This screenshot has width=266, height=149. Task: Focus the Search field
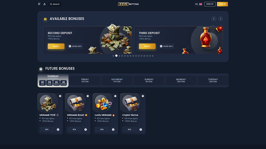point(55,4)
